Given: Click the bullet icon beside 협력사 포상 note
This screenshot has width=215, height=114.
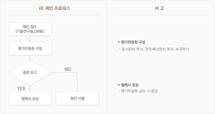Looking at the screenshot, I should click(x=119, y=85).
